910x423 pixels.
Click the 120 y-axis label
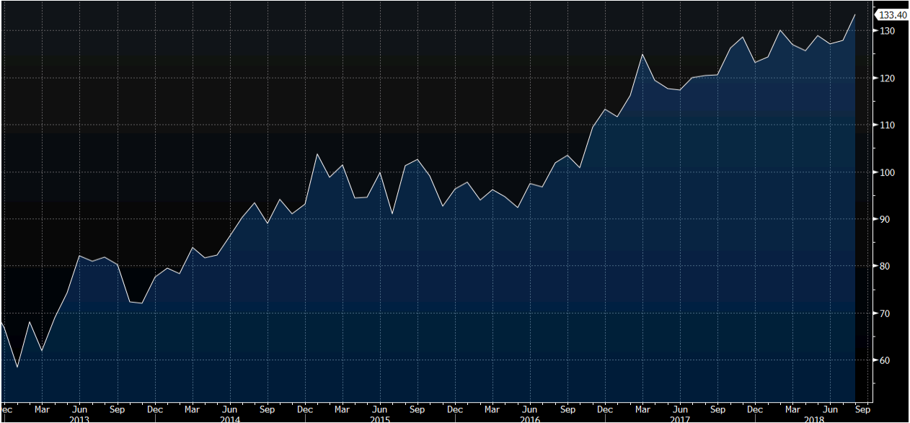(885, 78)
